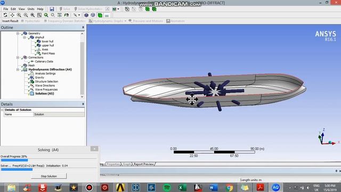341x192 pixels.
Task: Select the Analysis Settings tree item
Action: (x=45, y=74)
